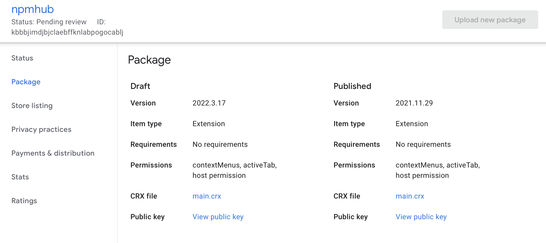Open the Ratings section
The image size is (546, 243).
click(24, 201)
